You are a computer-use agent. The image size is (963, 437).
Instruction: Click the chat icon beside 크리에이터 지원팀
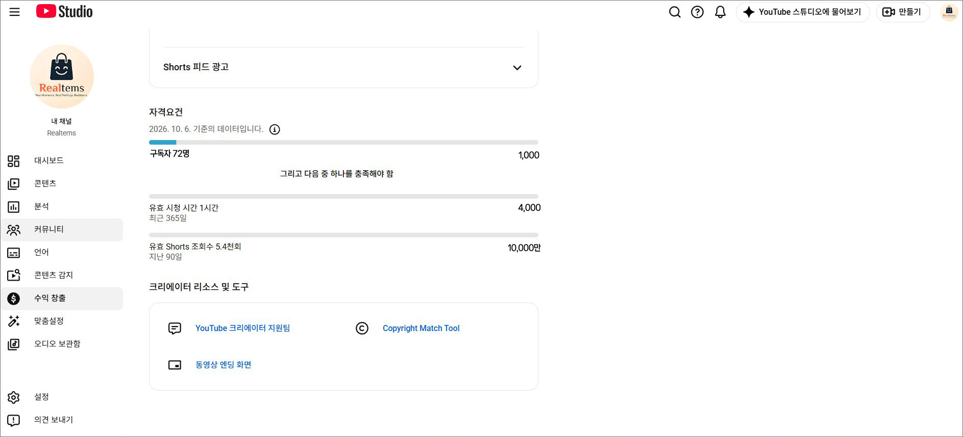coord(175,329)
